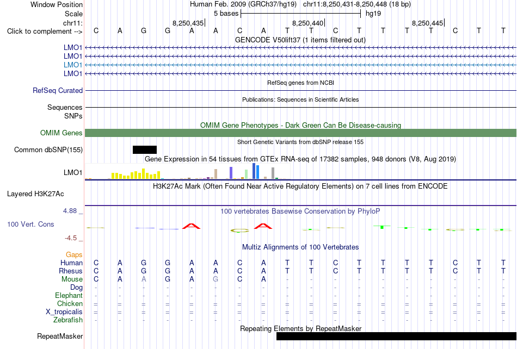Screen dimensions: 517x349
Task: Open the OMIM Gene Phenotypes track title
Action: tap(300, 125)
